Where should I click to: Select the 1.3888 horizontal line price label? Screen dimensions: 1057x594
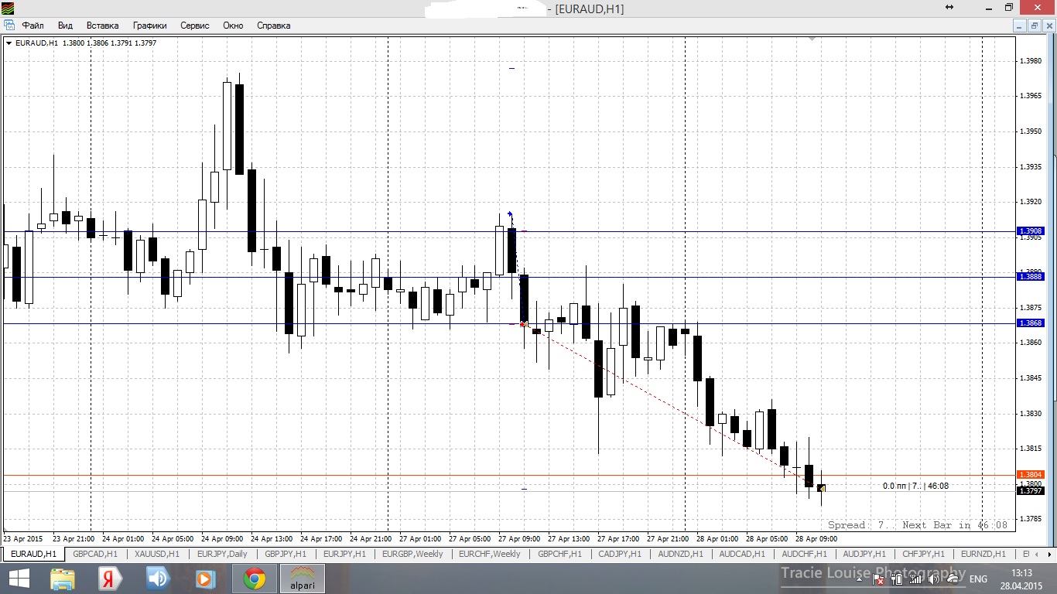tap(1031, 277)
